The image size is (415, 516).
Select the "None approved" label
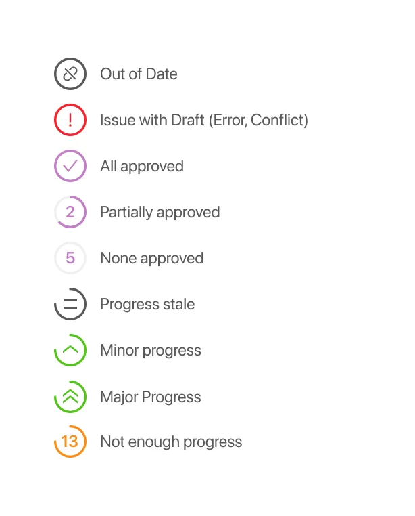[151, 258]
